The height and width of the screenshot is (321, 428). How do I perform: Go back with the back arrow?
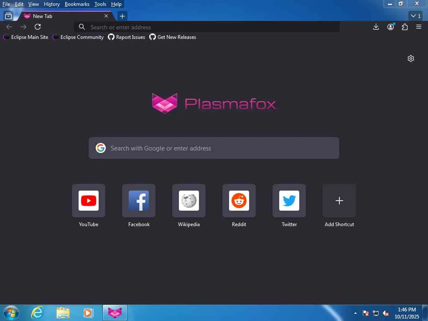(x=9, y=27)
